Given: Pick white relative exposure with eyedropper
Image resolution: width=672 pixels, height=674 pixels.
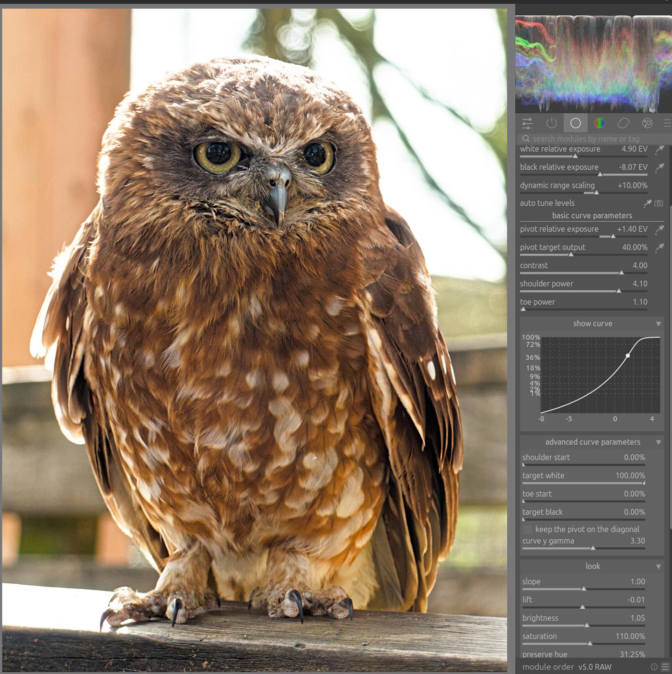Looking at the screenshot, I should click(660, 149).
